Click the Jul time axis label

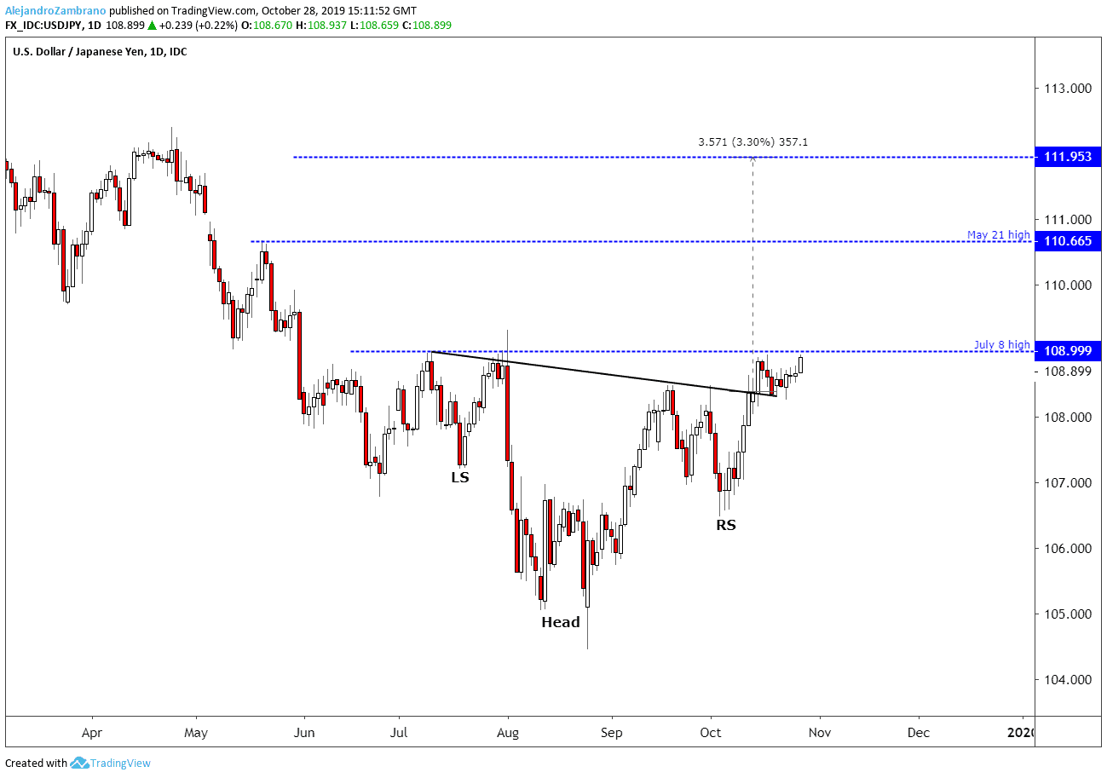(x=399, y=732)
